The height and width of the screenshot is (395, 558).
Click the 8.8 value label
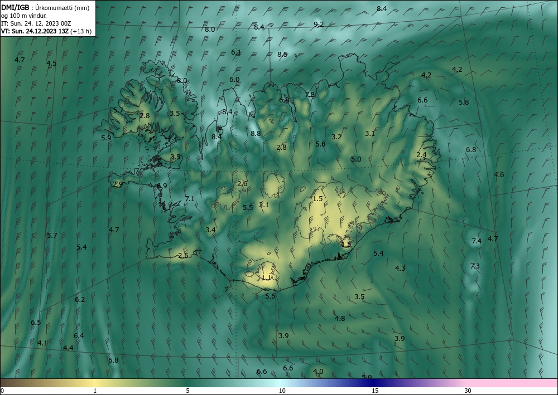point(256,134)
